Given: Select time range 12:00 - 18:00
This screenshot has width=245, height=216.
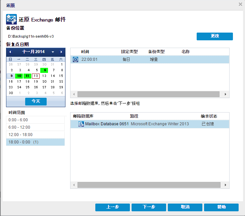Looking at the screenshot, I should 35,134.
